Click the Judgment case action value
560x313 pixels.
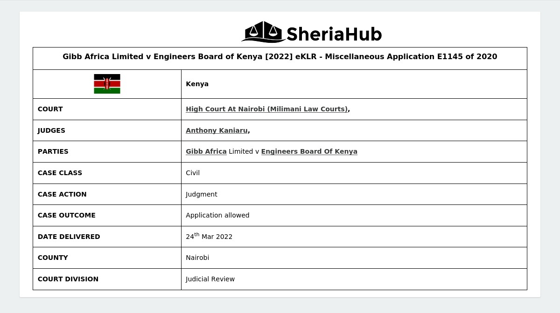pyautogui.click(x=201, y=194)
